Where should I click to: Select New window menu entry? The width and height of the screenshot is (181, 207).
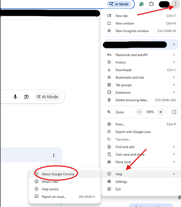click(x=141, y=23)
